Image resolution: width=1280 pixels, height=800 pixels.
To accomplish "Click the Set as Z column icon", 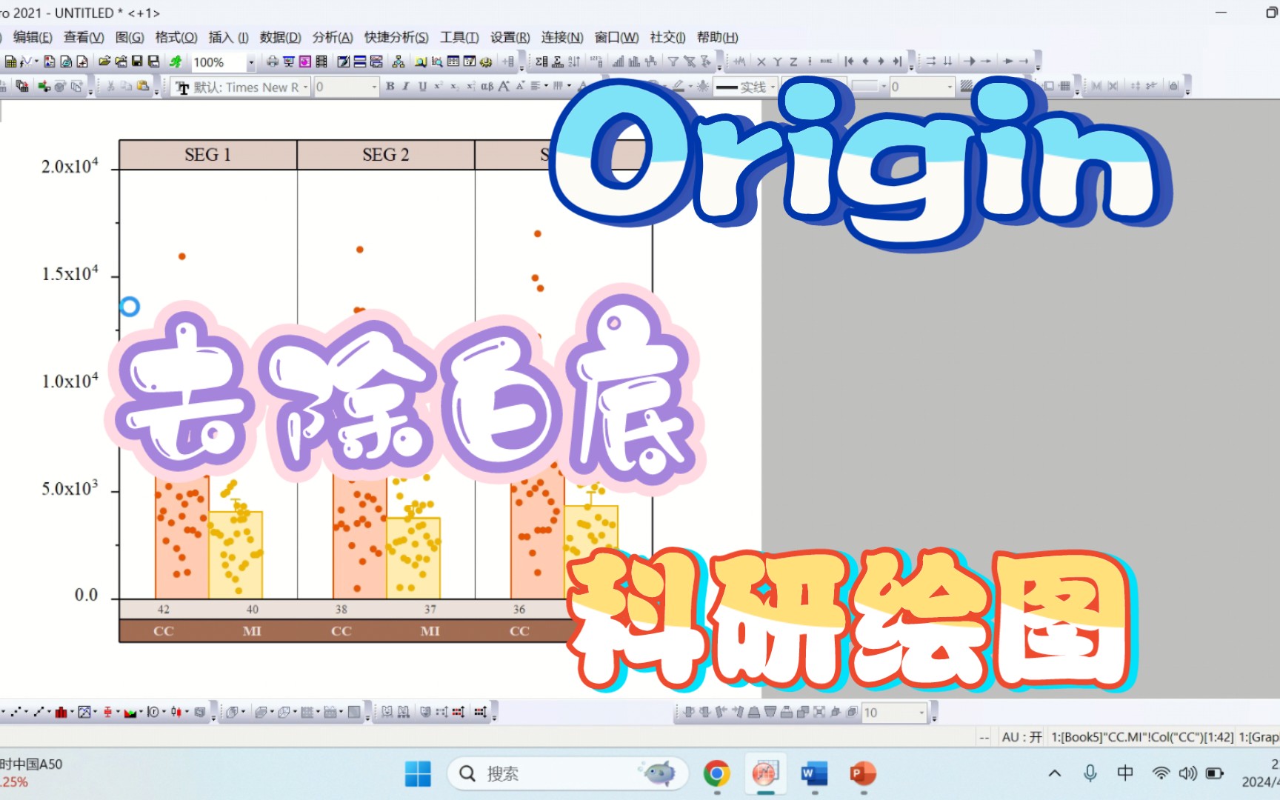I will point(793,61).
